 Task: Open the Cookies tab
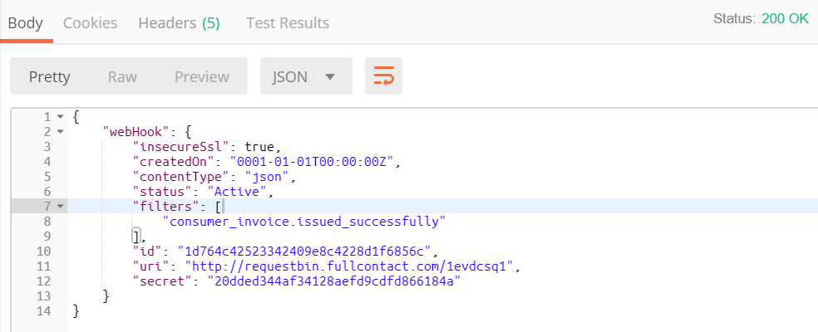[x=90, y=22]
